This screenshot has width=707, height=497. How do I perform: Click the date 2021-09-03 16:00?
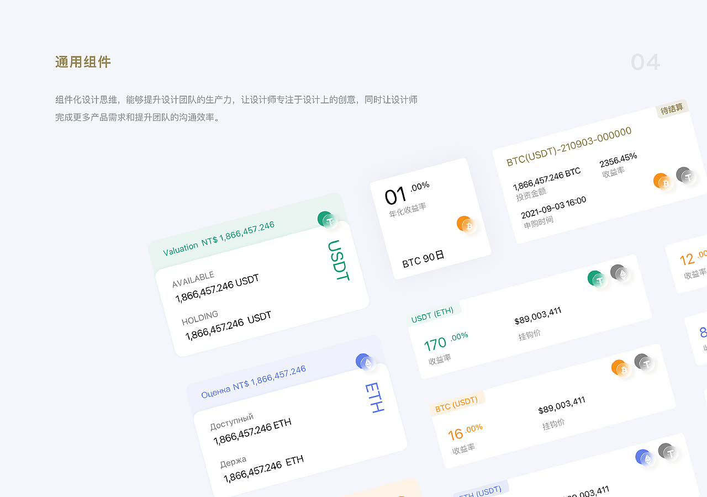coord(553,207)
